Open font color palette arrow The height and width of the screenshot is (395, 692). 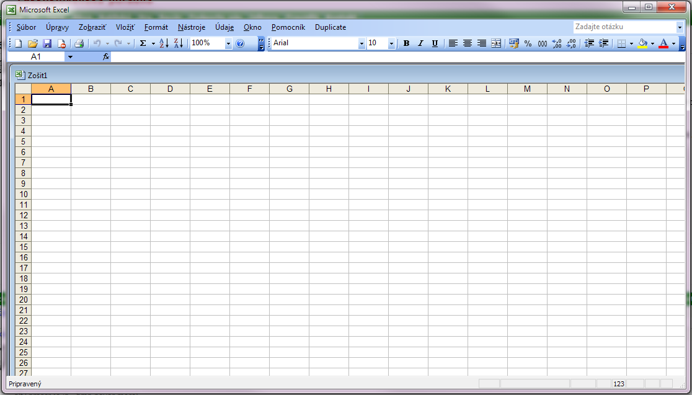coord(673,43)
